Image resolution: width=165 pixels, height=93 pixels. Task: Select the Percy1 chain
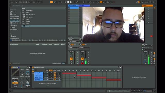[39, 73]
